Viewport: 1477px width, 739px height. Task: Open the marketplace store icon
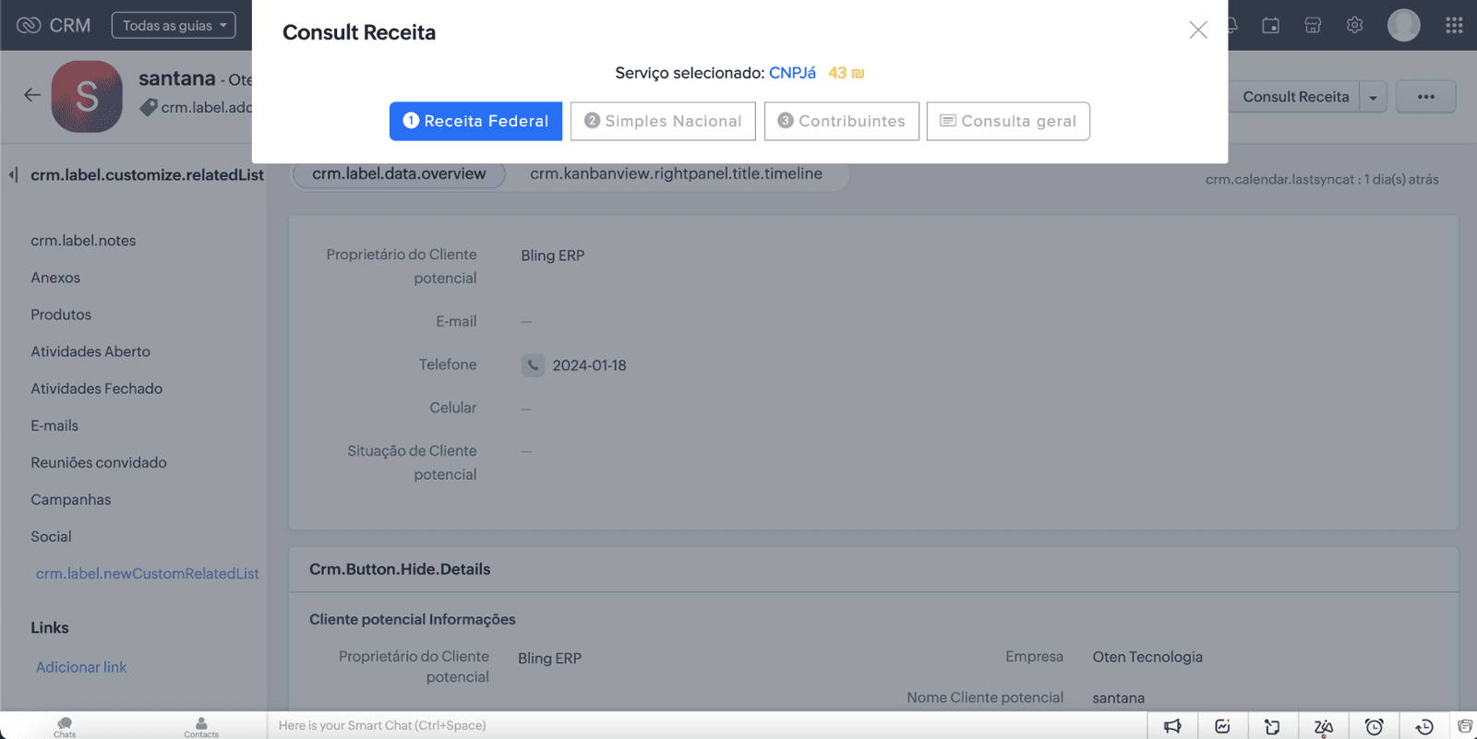tap(1313, 26)
